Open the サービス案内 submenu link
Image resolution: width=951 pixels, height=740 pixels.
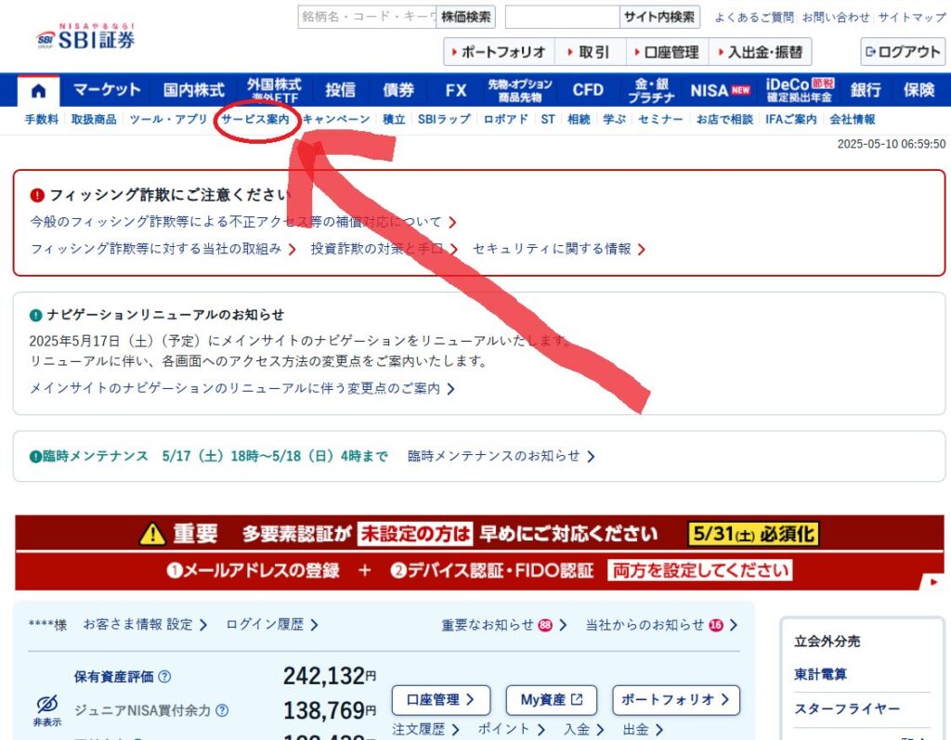pos(255,119)
